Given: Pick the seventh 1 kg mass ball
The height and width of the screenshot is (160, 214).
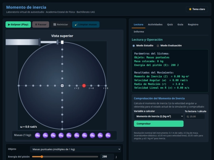Looking at the screenshot, I should pyautogui.click(x=85, y=136).
